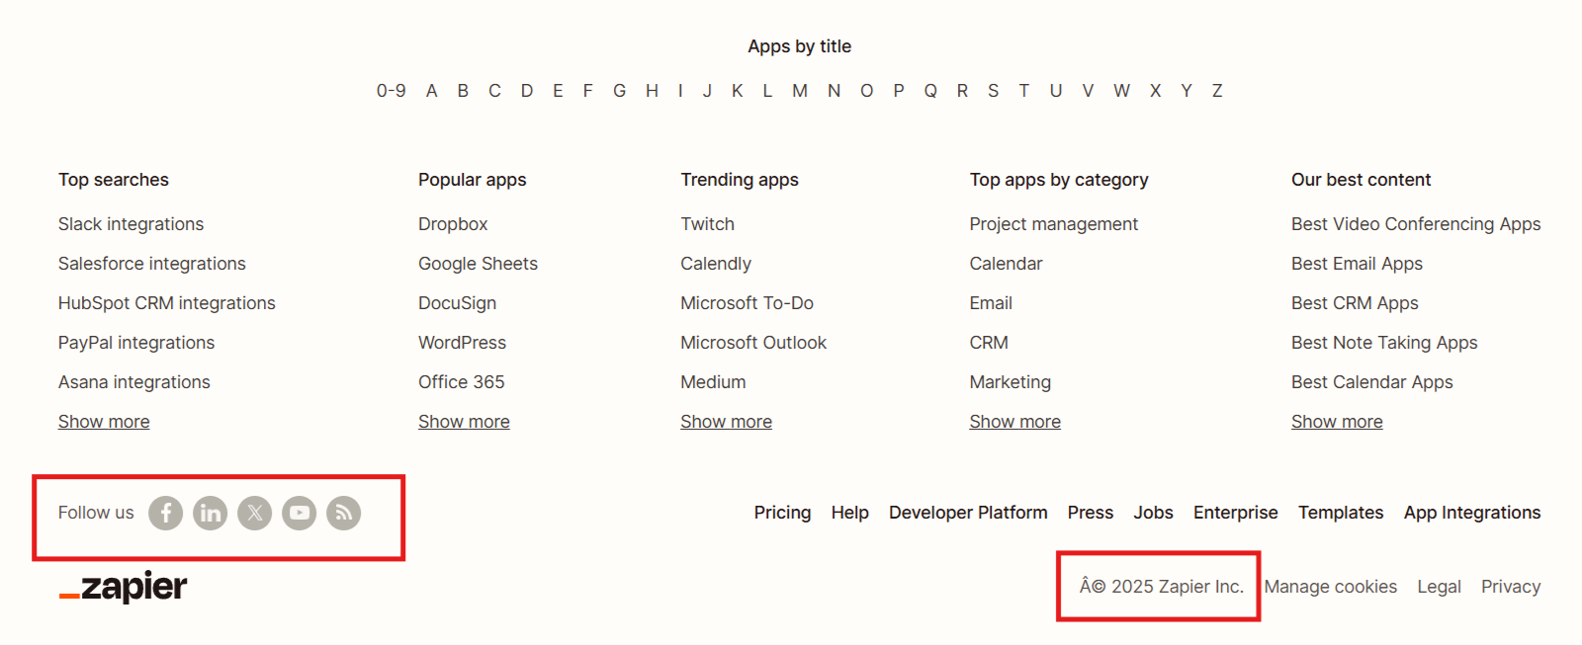
Task: Go to Developer Platform page
Action: tap(968, 513)
